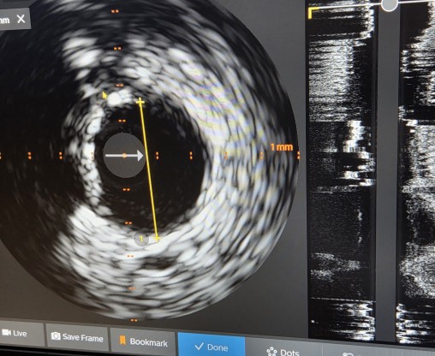
Task: Click the Done checkmark icon
Action: 199,347
